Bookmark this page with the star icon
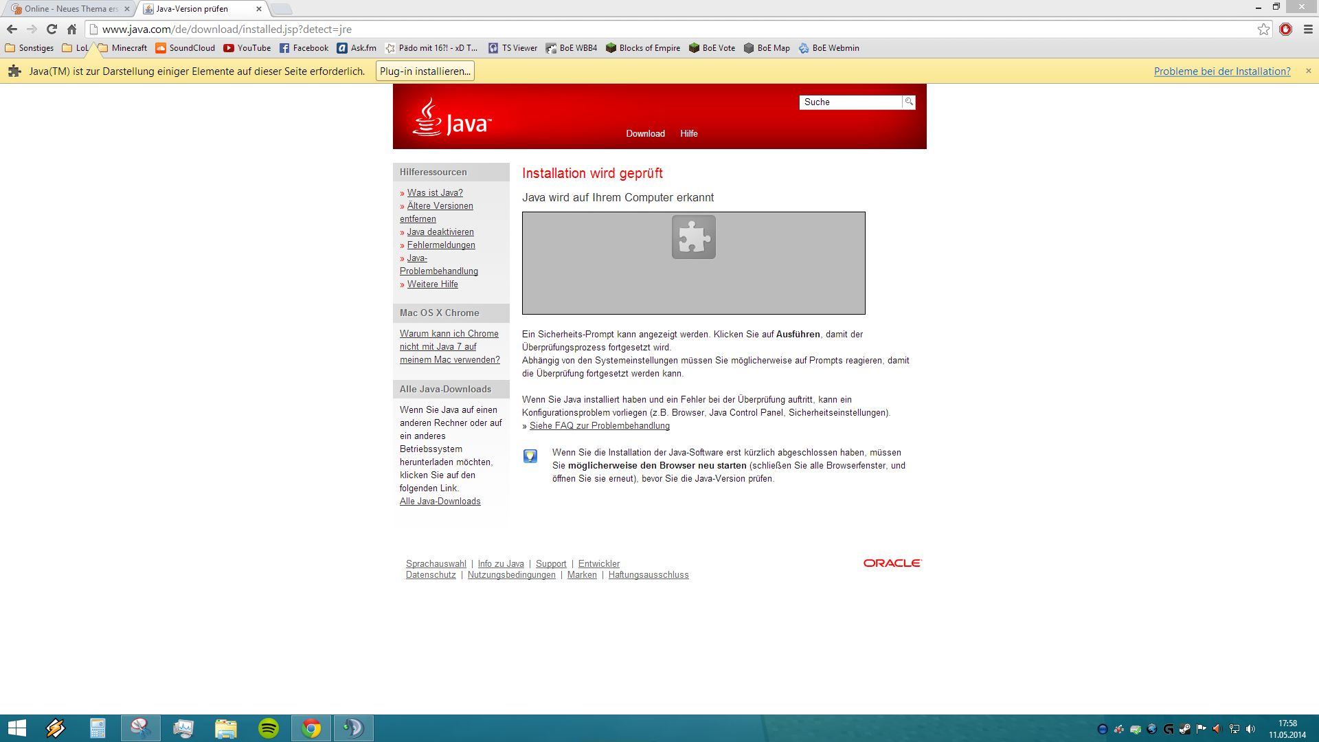The height and width of the screenshot is (742, 1319). 1263,29
